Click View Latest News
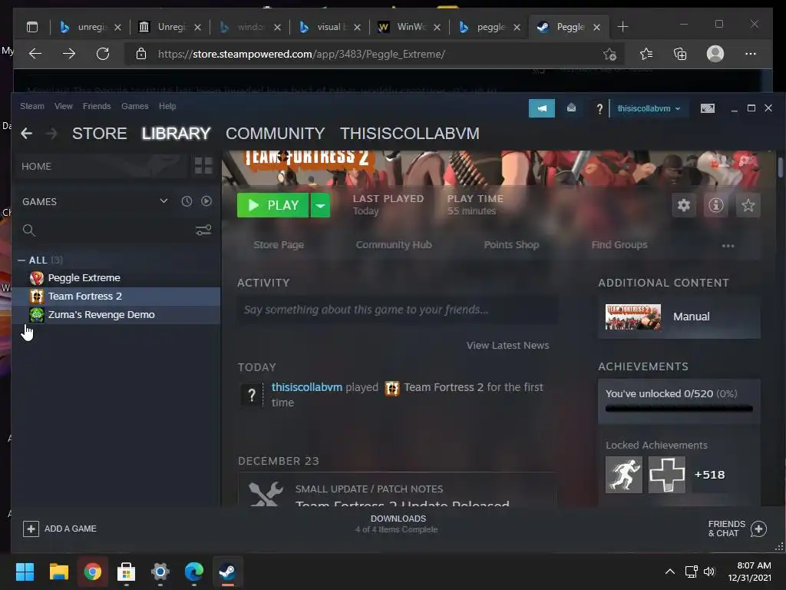 coord(508,345)
